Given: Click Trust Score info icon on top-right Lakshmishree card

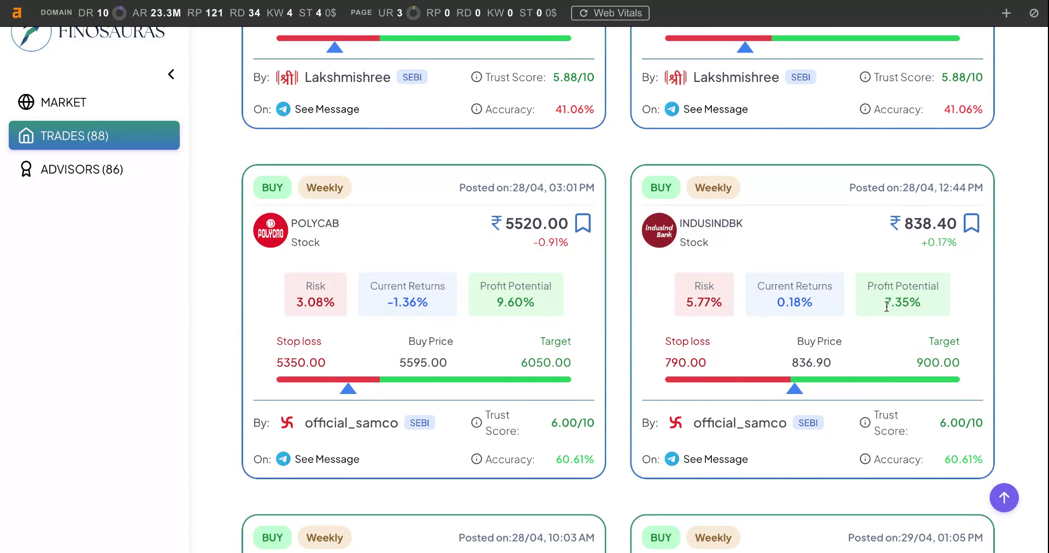Looking at the screenshot, I should (x=865, y=77).
